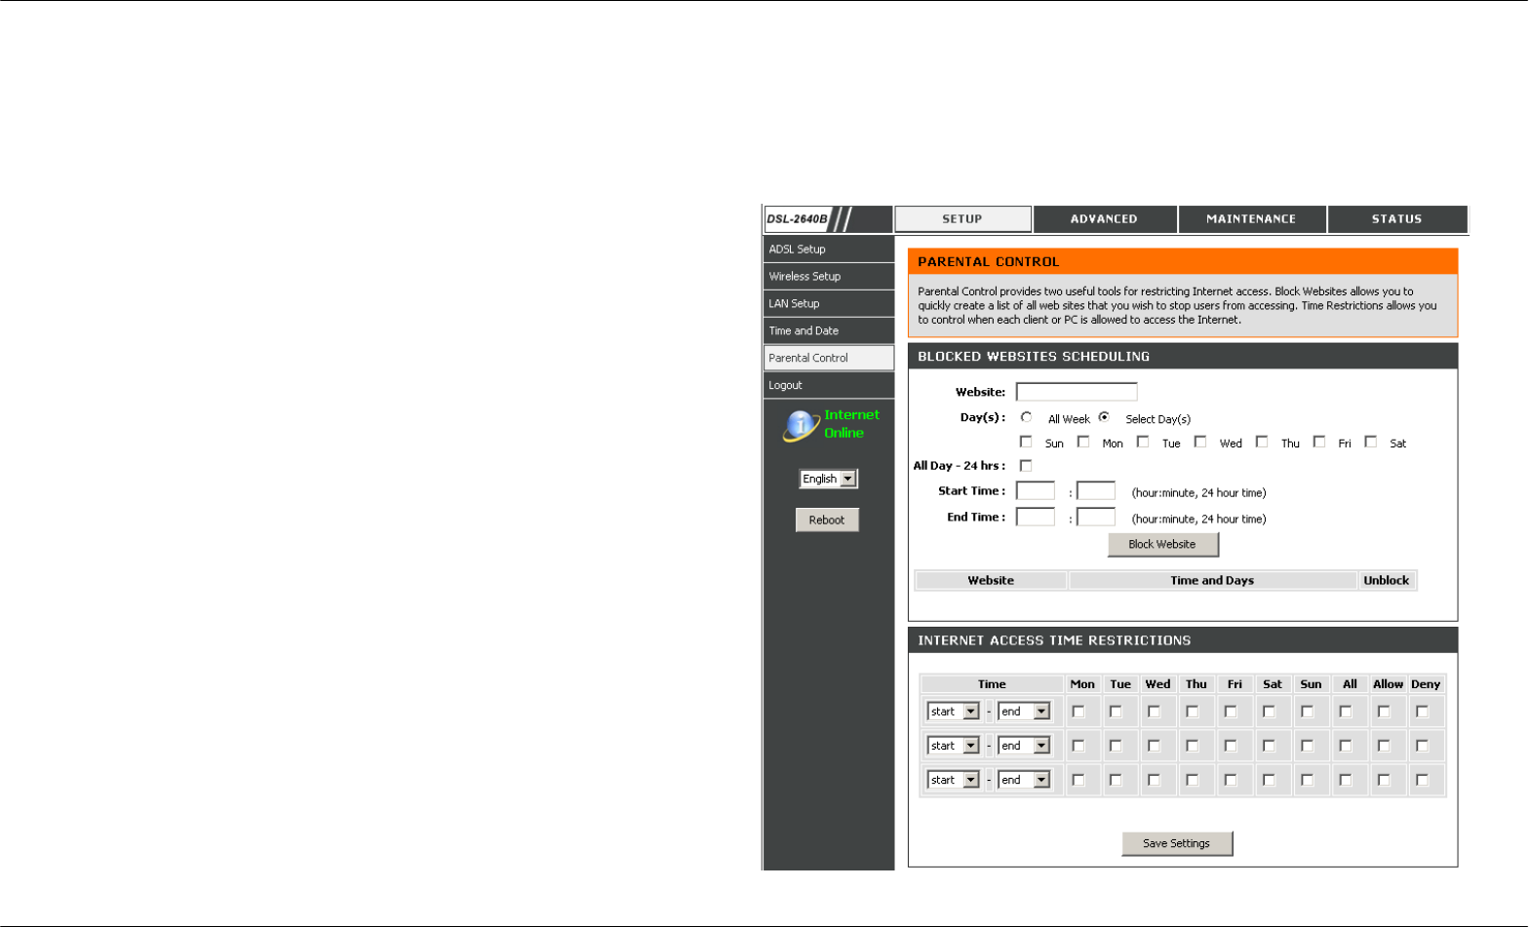Open the first row end time dropdown

click(1024, 712)
